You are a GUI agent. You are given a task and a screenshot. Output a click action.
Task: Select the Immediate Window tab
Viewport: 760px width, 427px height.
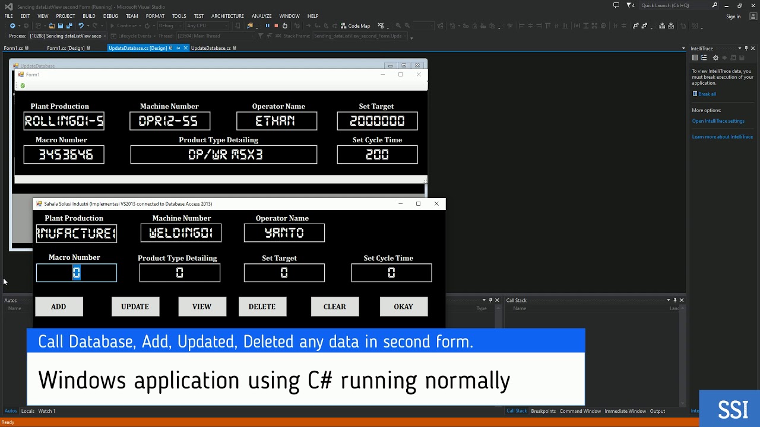point(625,411)
